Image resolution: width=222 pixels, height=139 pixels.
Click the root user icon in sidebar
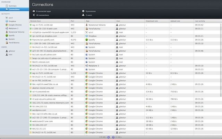click(x=6, y=55)
